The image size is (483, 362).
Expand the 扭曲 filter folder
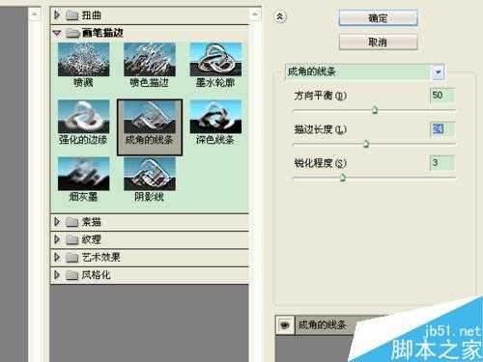click(57, 14)
